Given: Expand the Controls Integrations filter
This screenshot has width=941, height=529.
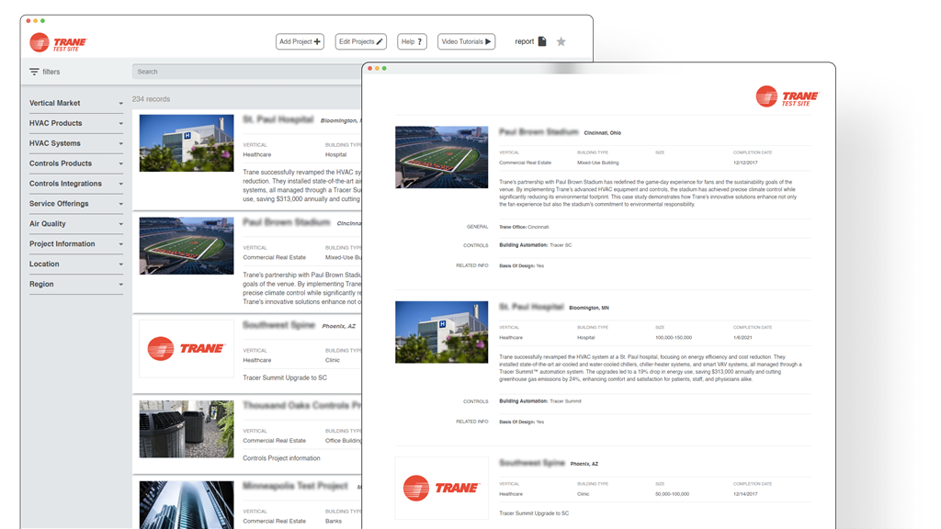Looking at the screenshot, I should pos(75,184).
